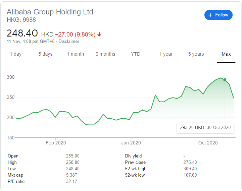Click the Follow button

[x=219, y=15]
